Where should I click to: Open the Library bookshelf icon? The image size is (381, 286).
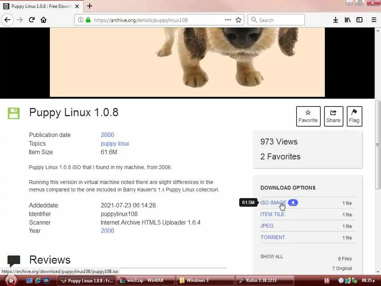(x=348, y=20)
